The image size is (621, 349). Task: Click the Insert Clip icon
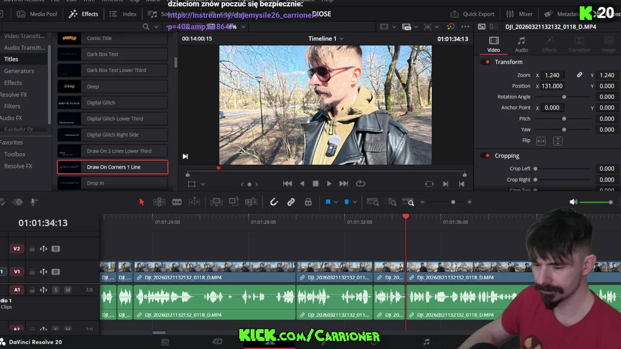click(216, 202)
